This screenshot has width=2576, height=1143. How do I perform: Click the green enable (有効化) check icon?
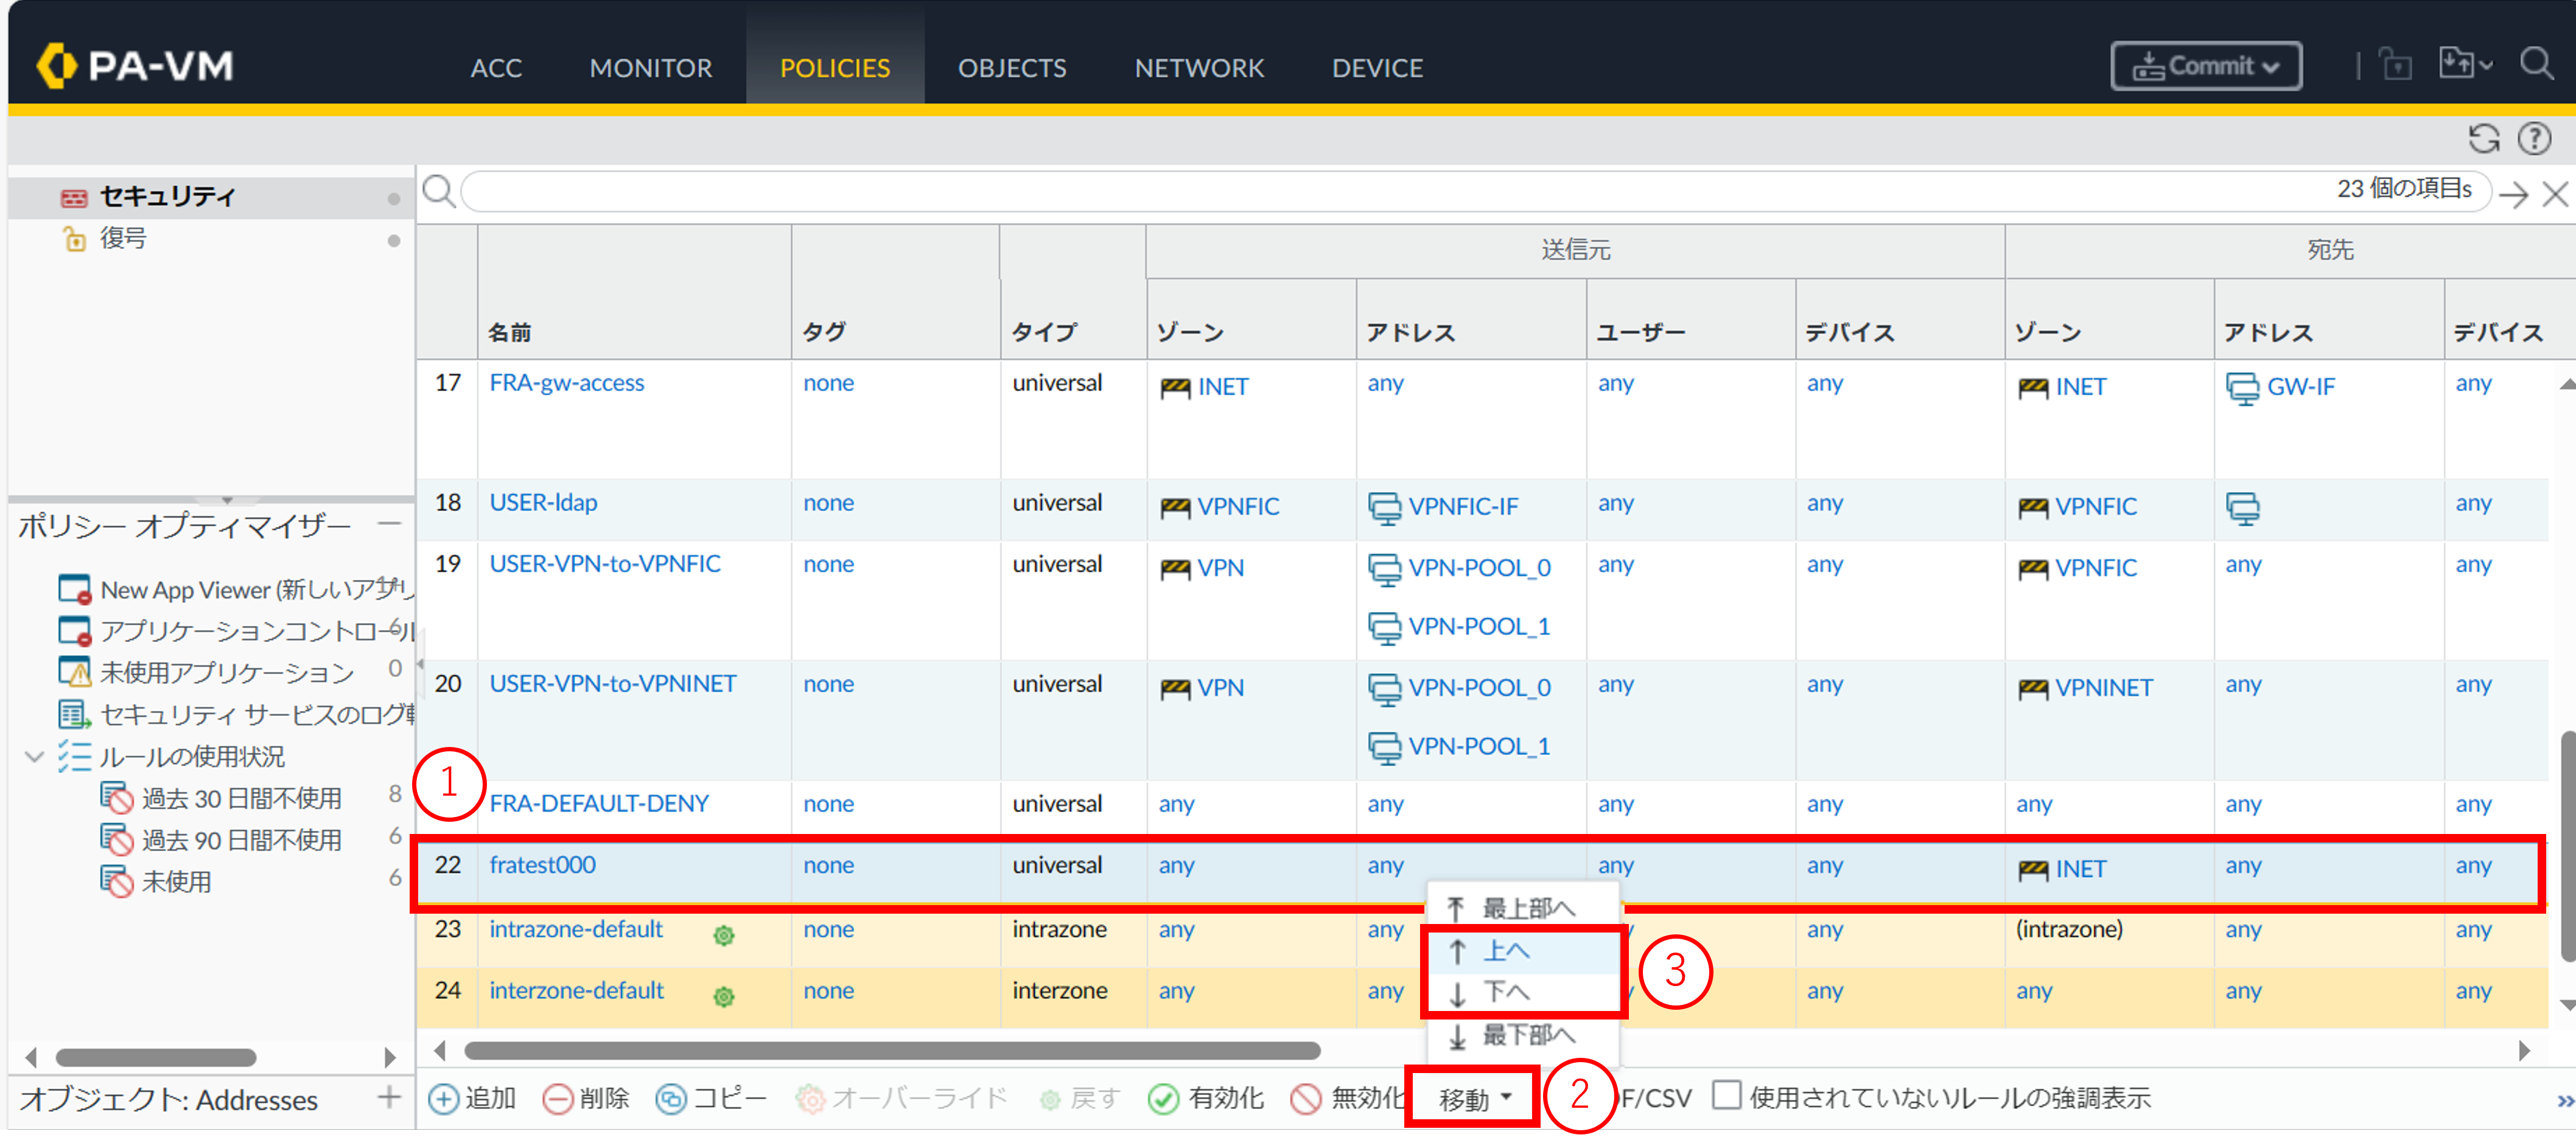pyautogui.click(x=1163, y=1098)
